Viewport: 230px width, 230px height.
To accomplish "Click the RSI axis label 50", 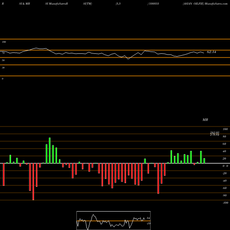I will click(3, 60).
